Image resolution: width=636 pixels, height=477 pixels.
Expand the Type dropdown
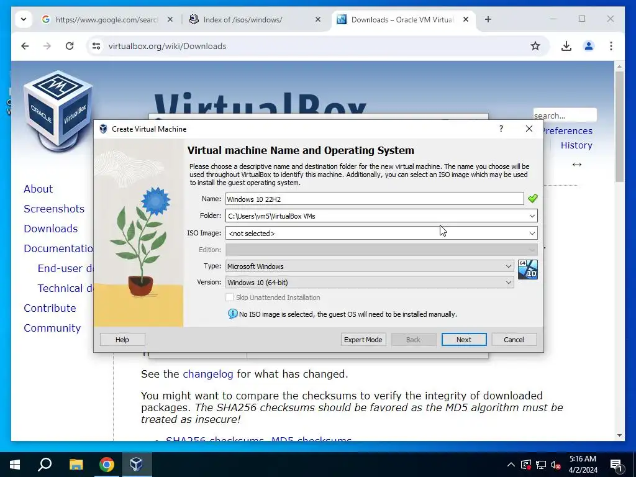pos(508,266)
